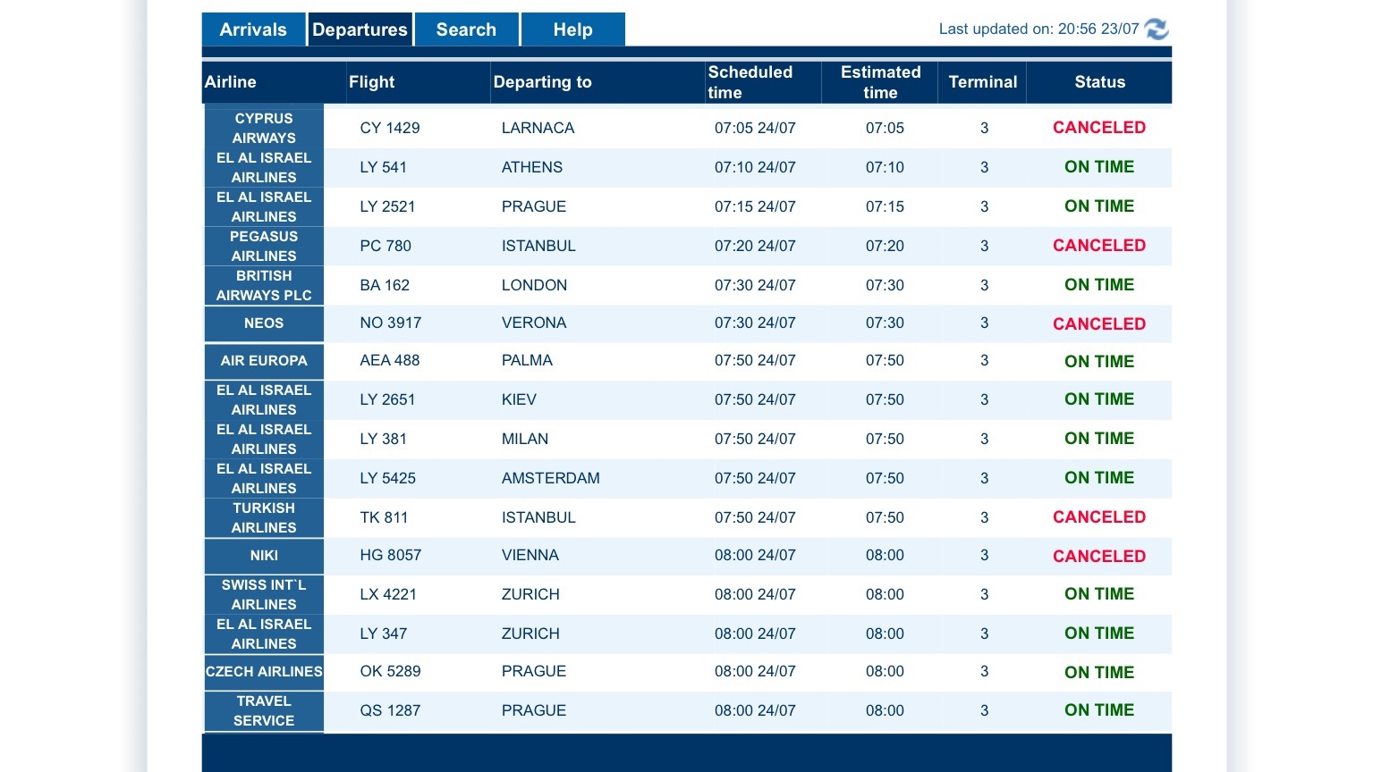Click the Estimated time column header
Image resolution: width=1373 pixels, height=772 pixels.
(880, 82)
